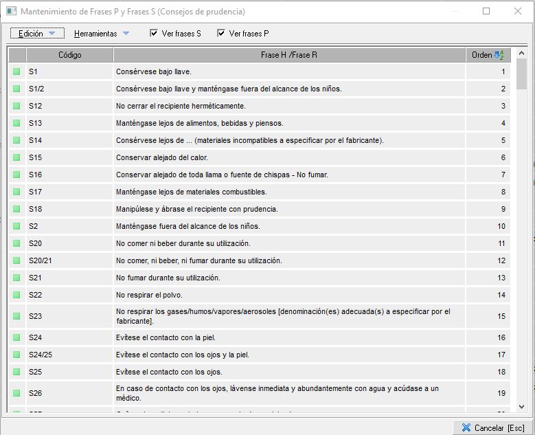Click the green square next to S25
This screenshot has width=535, height=435.
tap(16, 372)
